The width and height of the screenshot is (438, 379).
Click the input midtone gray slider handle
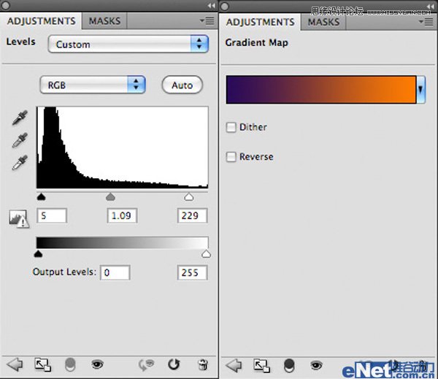tap(111, 196)
